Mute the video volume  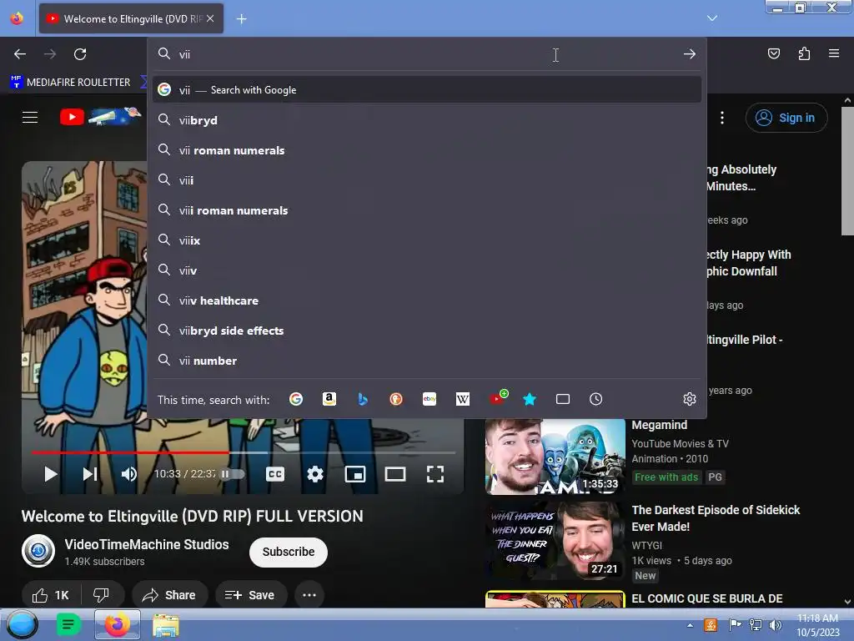coord(129,474)
